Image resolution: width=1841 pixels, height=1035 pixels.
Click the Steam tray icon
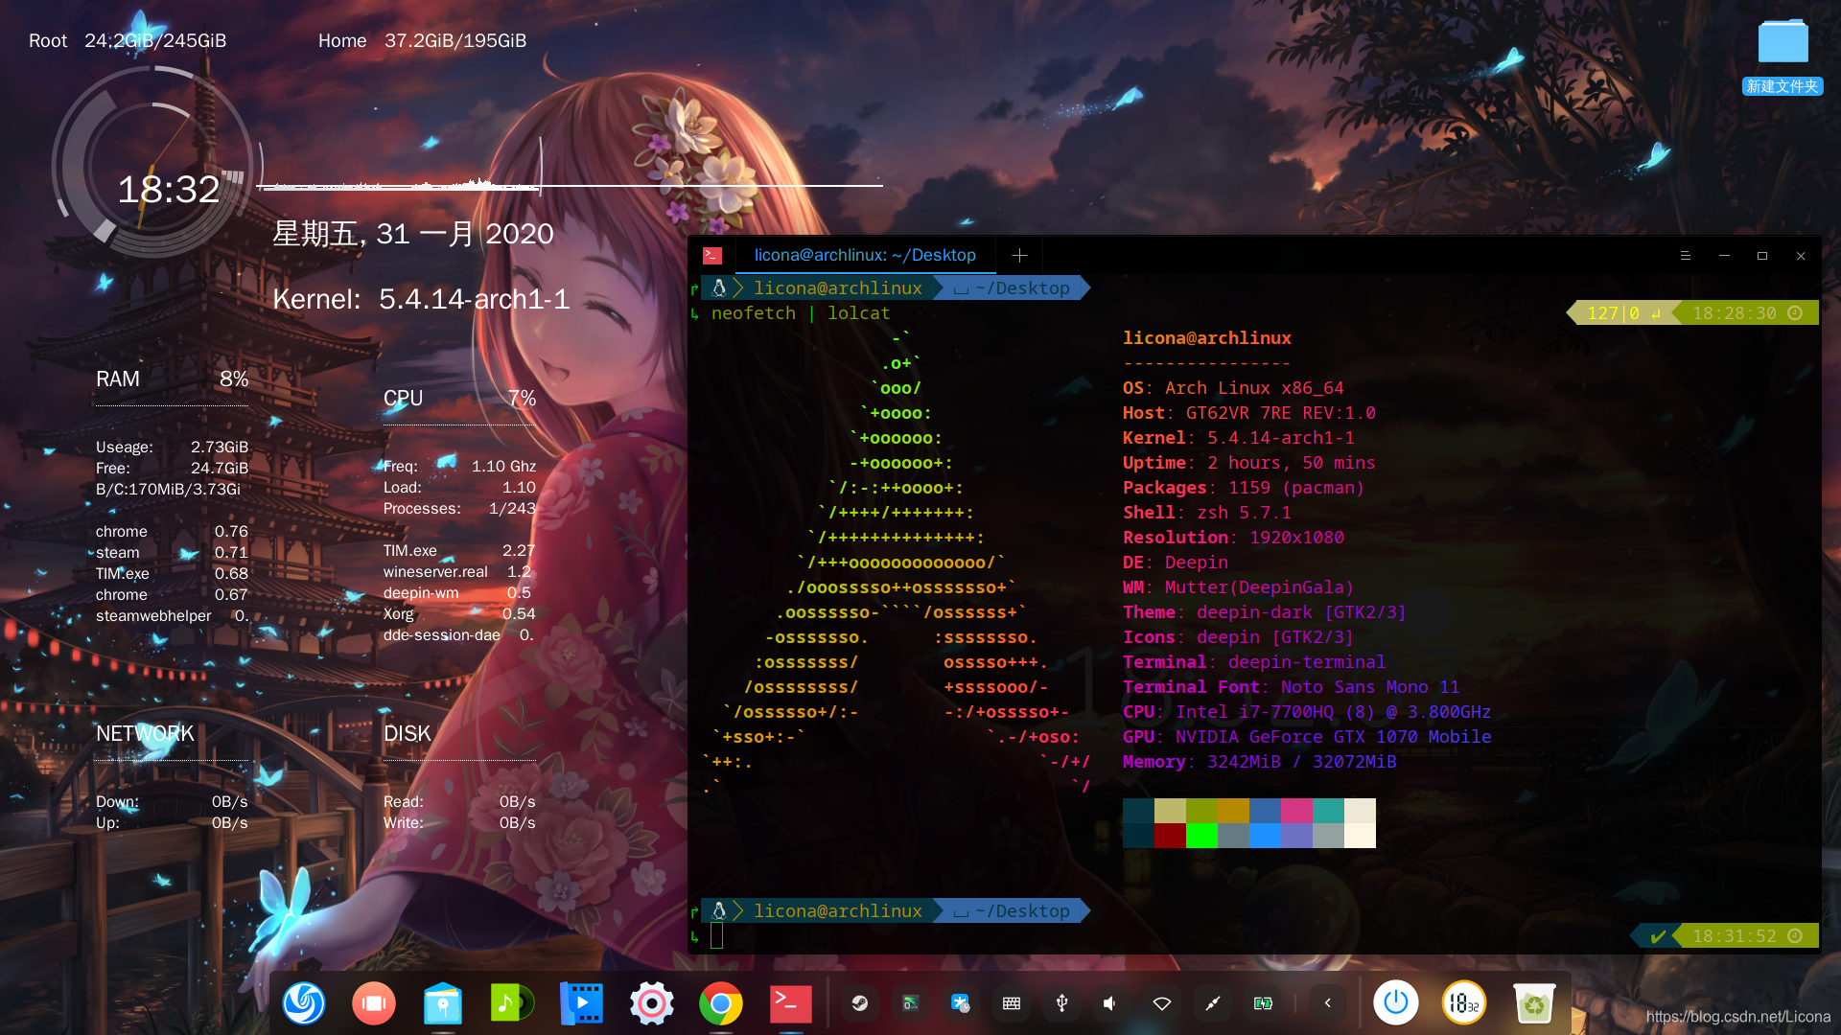tap(860, 1003)
